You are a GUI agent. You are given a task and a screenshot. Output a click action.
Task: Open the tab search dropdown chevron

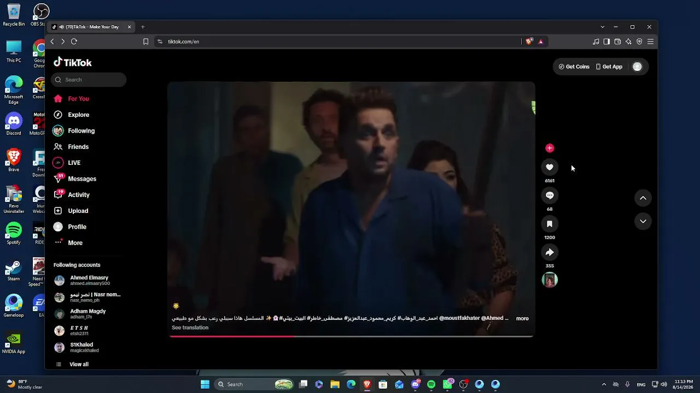point(603,27)
